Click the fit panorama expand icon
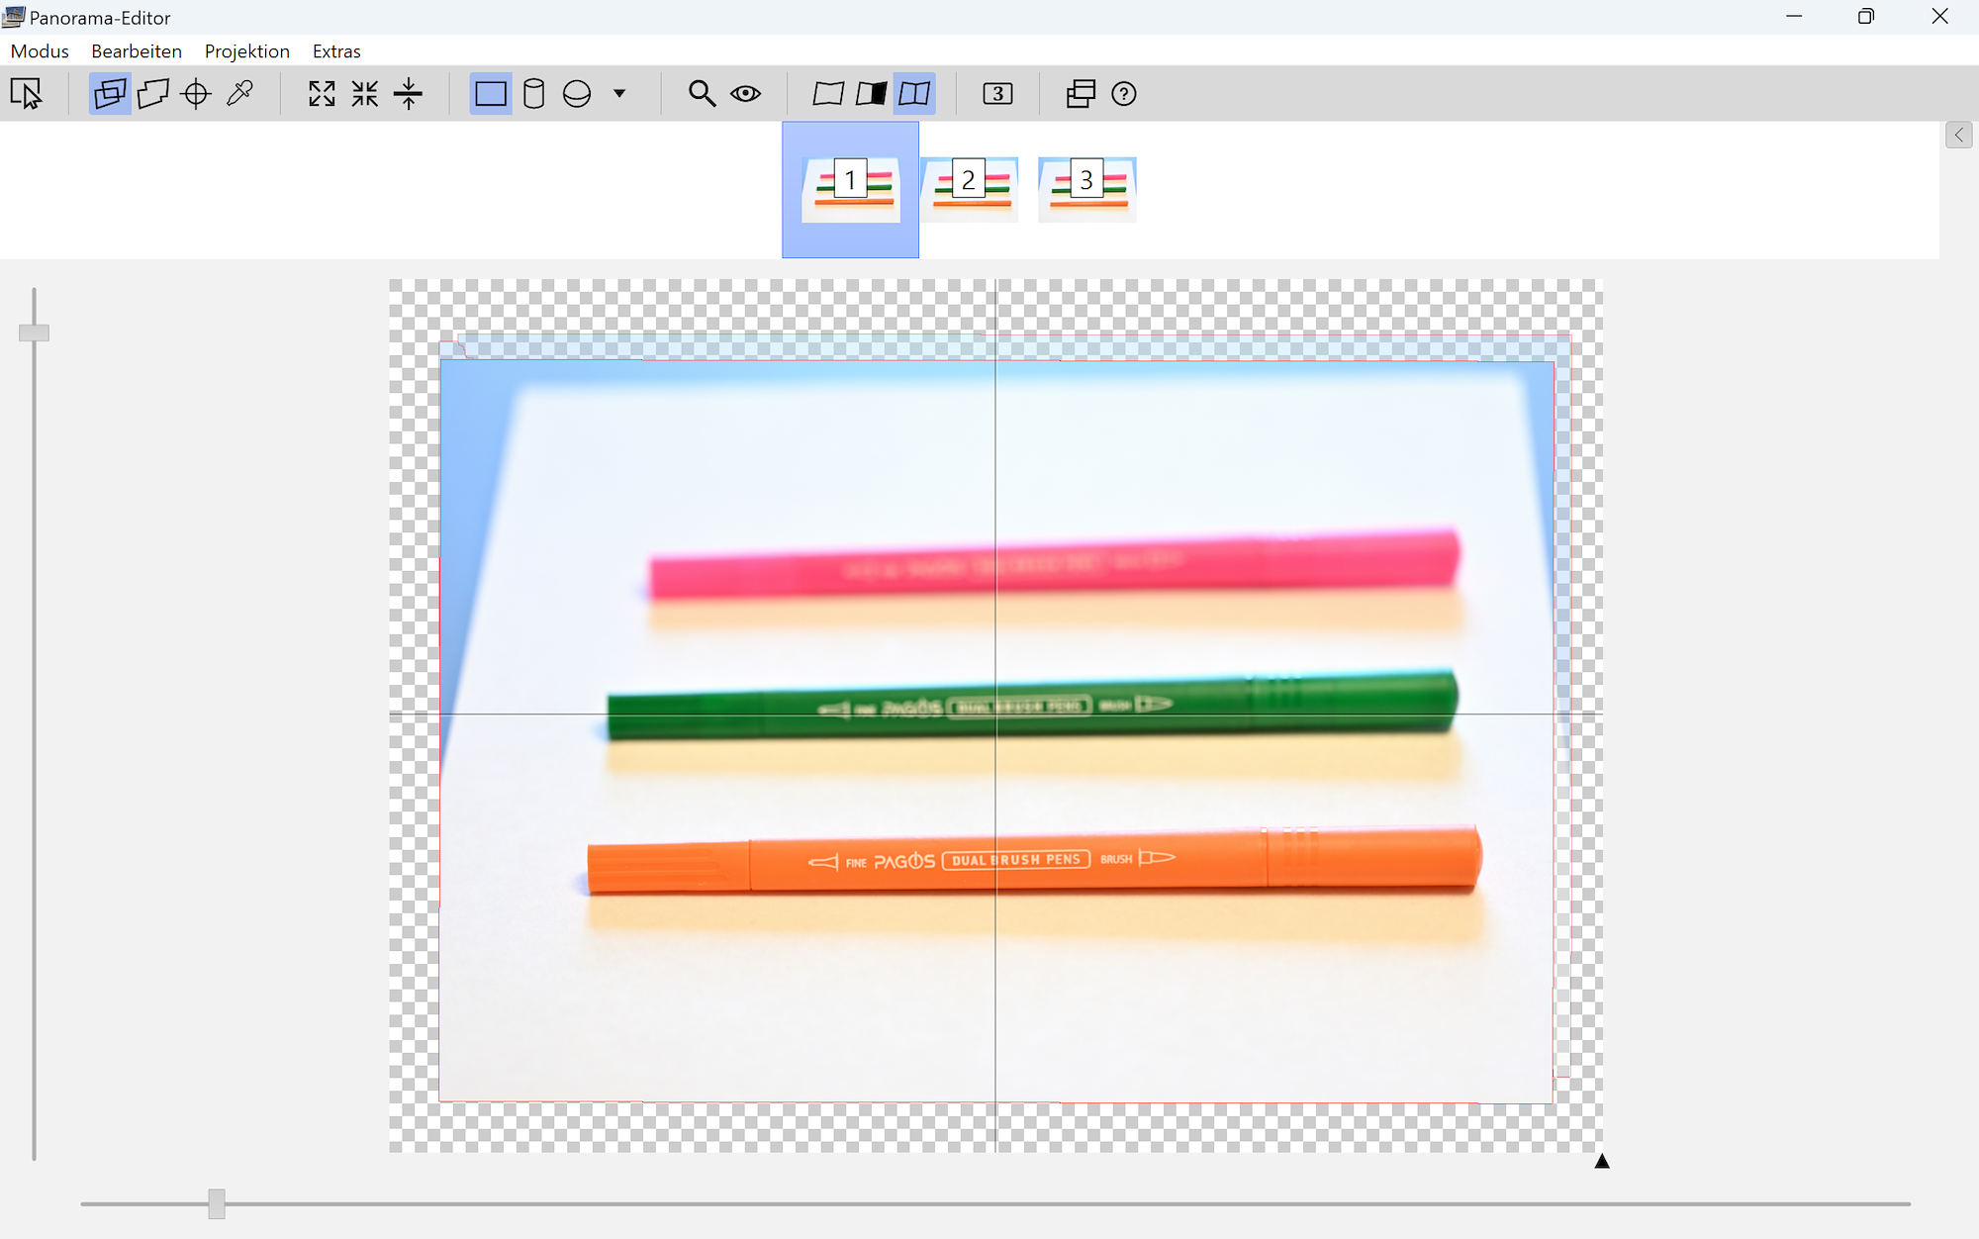The height and width of the screenshot is (1239, 1979). tap(322, 94)
